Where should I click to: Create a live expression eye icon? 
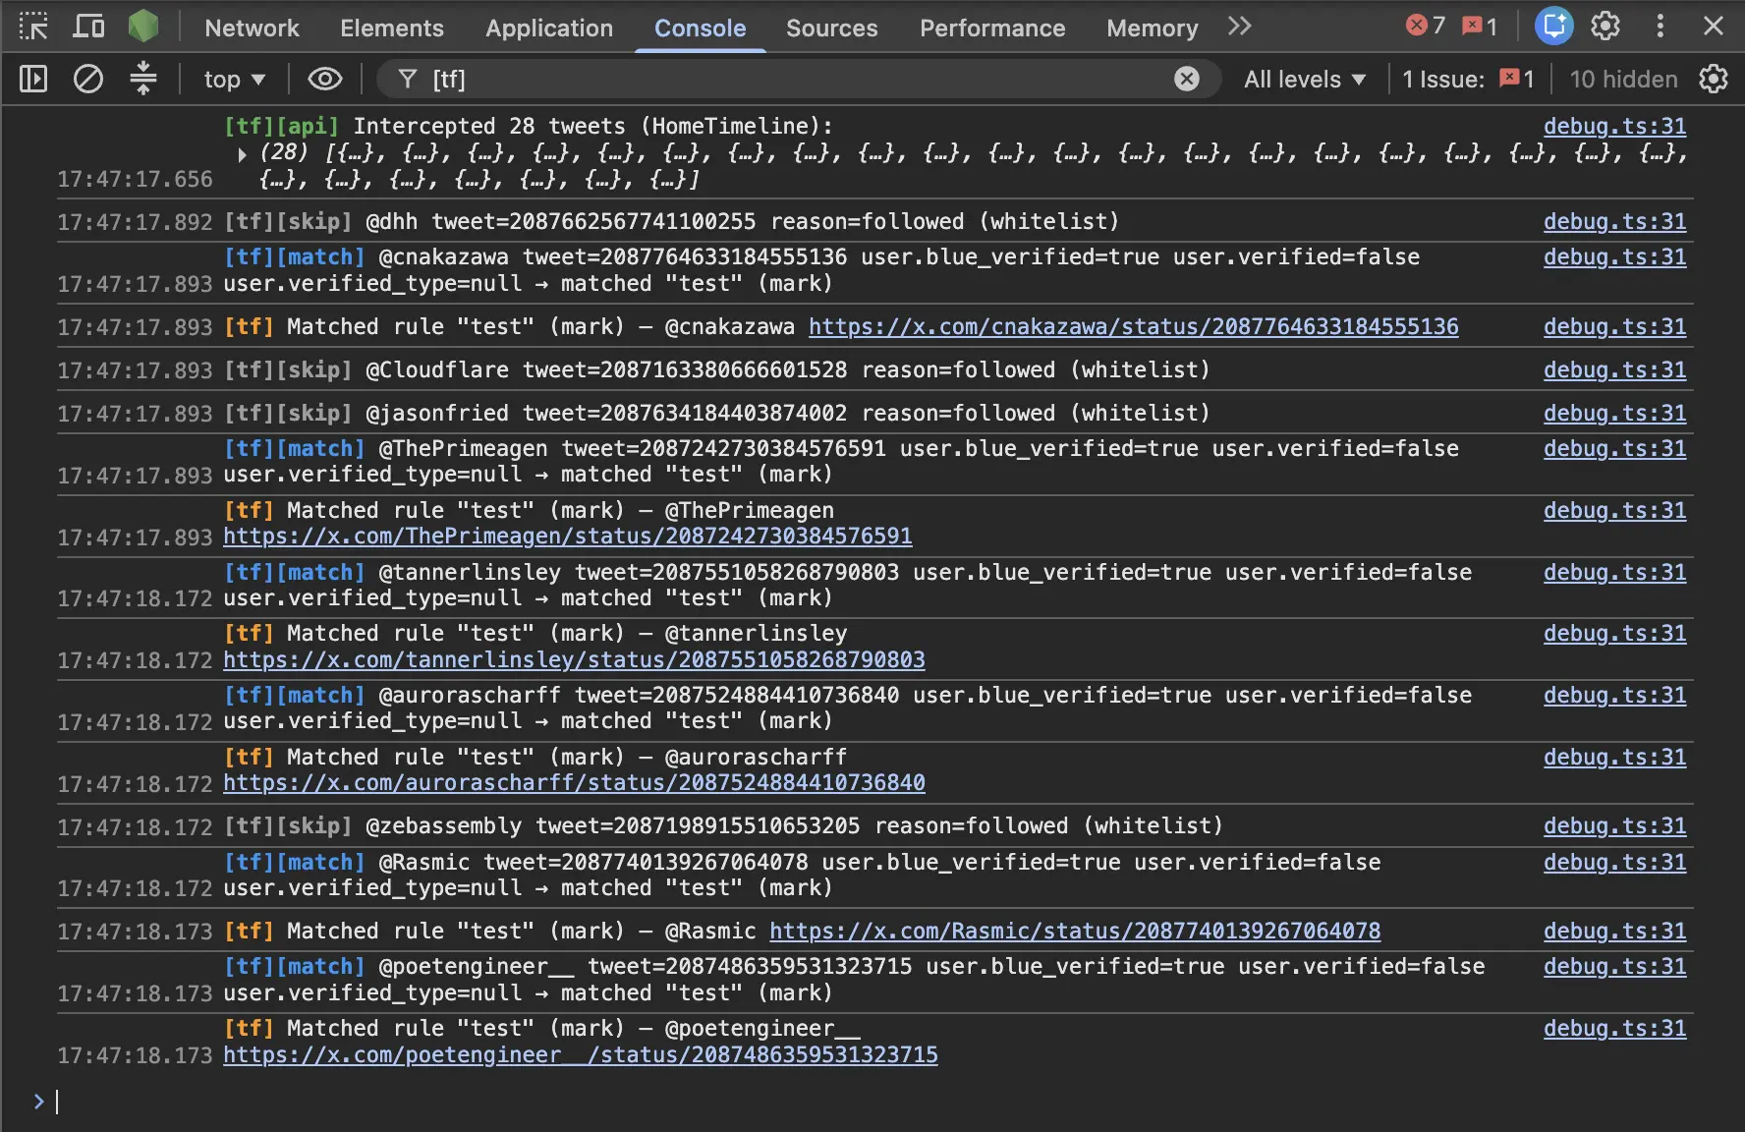click(325, 79)
